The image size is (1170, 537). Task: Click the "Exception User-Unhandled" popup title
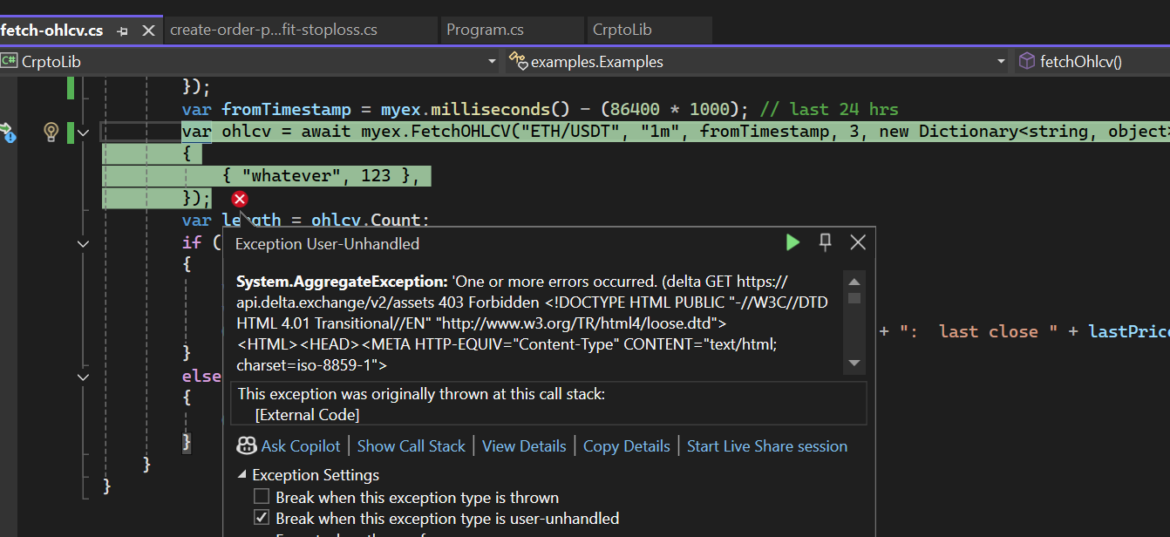pos(327,244)
